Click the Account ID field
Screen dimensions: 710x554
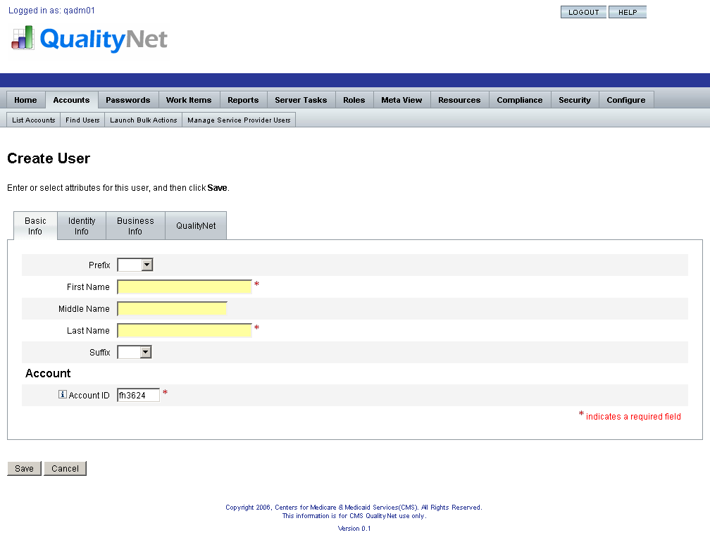(x=138, y=395)
